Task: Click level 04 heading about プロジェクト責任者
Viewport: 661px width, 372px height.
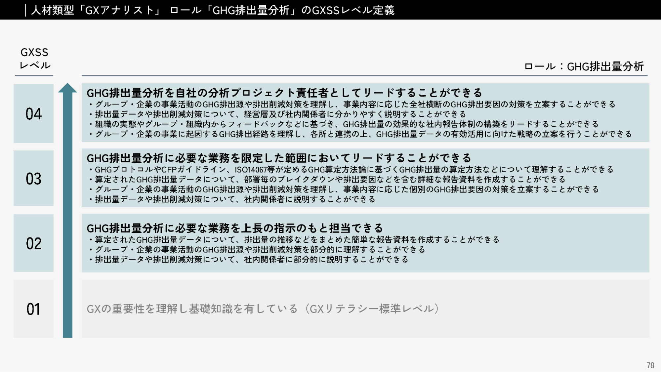Action: (x=284, y=93)
